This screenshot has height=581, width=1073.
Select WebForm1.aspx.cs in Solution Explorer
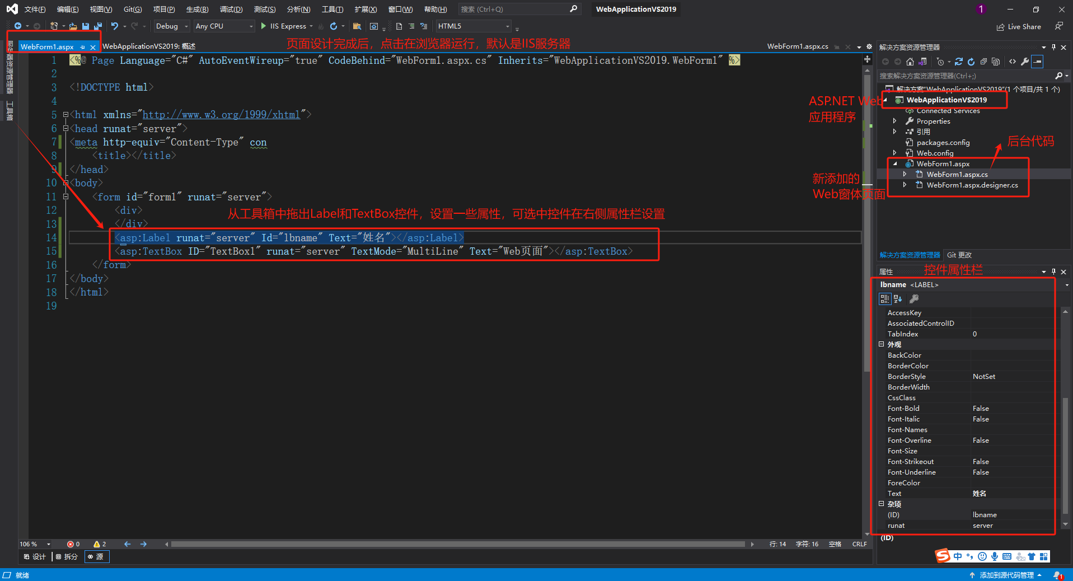click(957, 175)
